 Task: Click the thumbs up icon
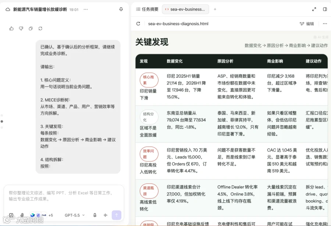(11, 28)
